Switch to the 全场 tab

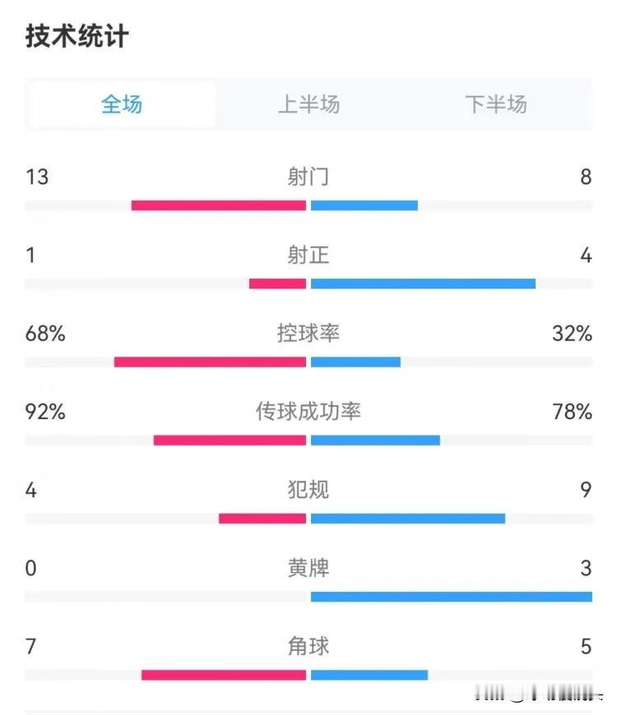click(122, 104)
